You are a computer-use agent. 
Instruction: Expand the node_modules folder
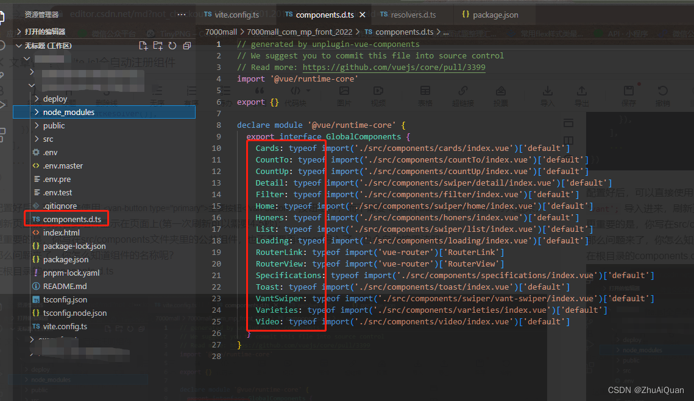68,112
